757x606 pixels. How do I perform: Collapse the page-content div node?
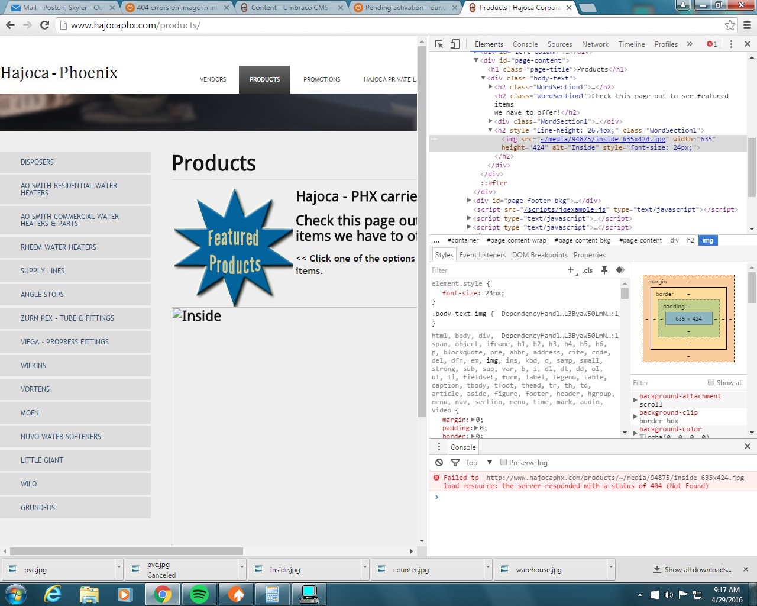click(x=476, y=60)
